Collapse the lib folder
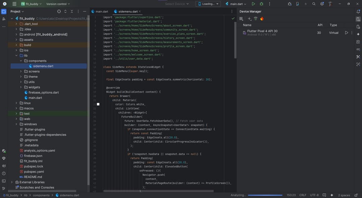This screenshot has height=198, width=362. [16, 56]
